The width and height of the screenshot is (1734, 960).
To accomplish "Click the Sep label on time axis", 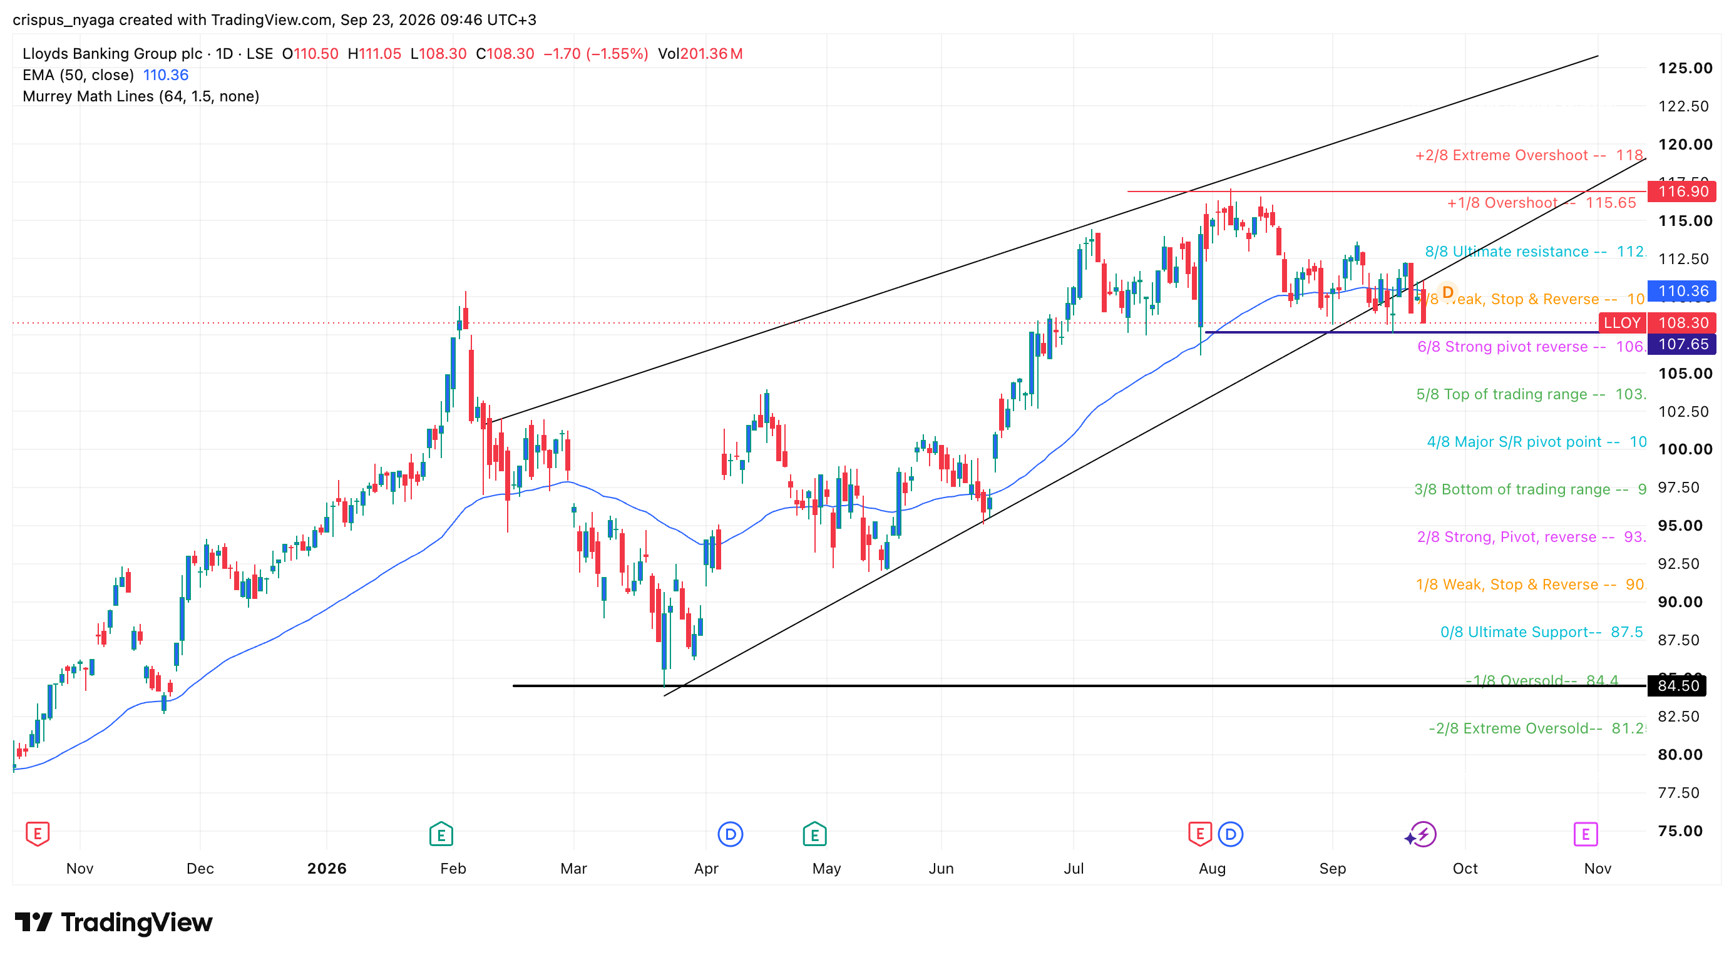I will coord(1333,869).
